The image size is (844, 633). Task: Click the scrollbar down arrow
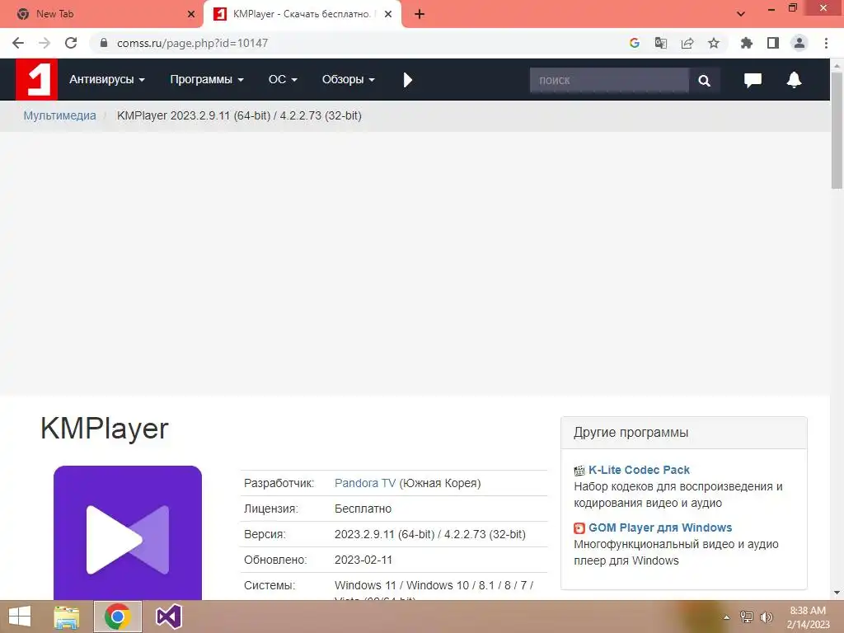(837, 593)
